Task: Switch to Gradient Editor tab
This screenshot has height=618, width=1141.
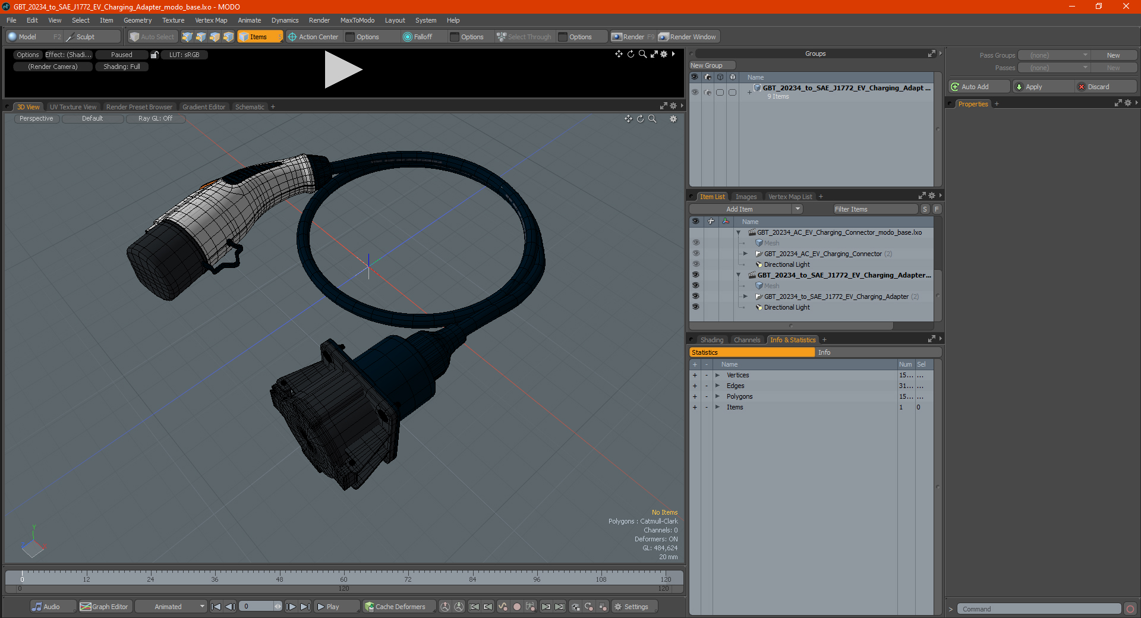Action: (x=204, y=107)
